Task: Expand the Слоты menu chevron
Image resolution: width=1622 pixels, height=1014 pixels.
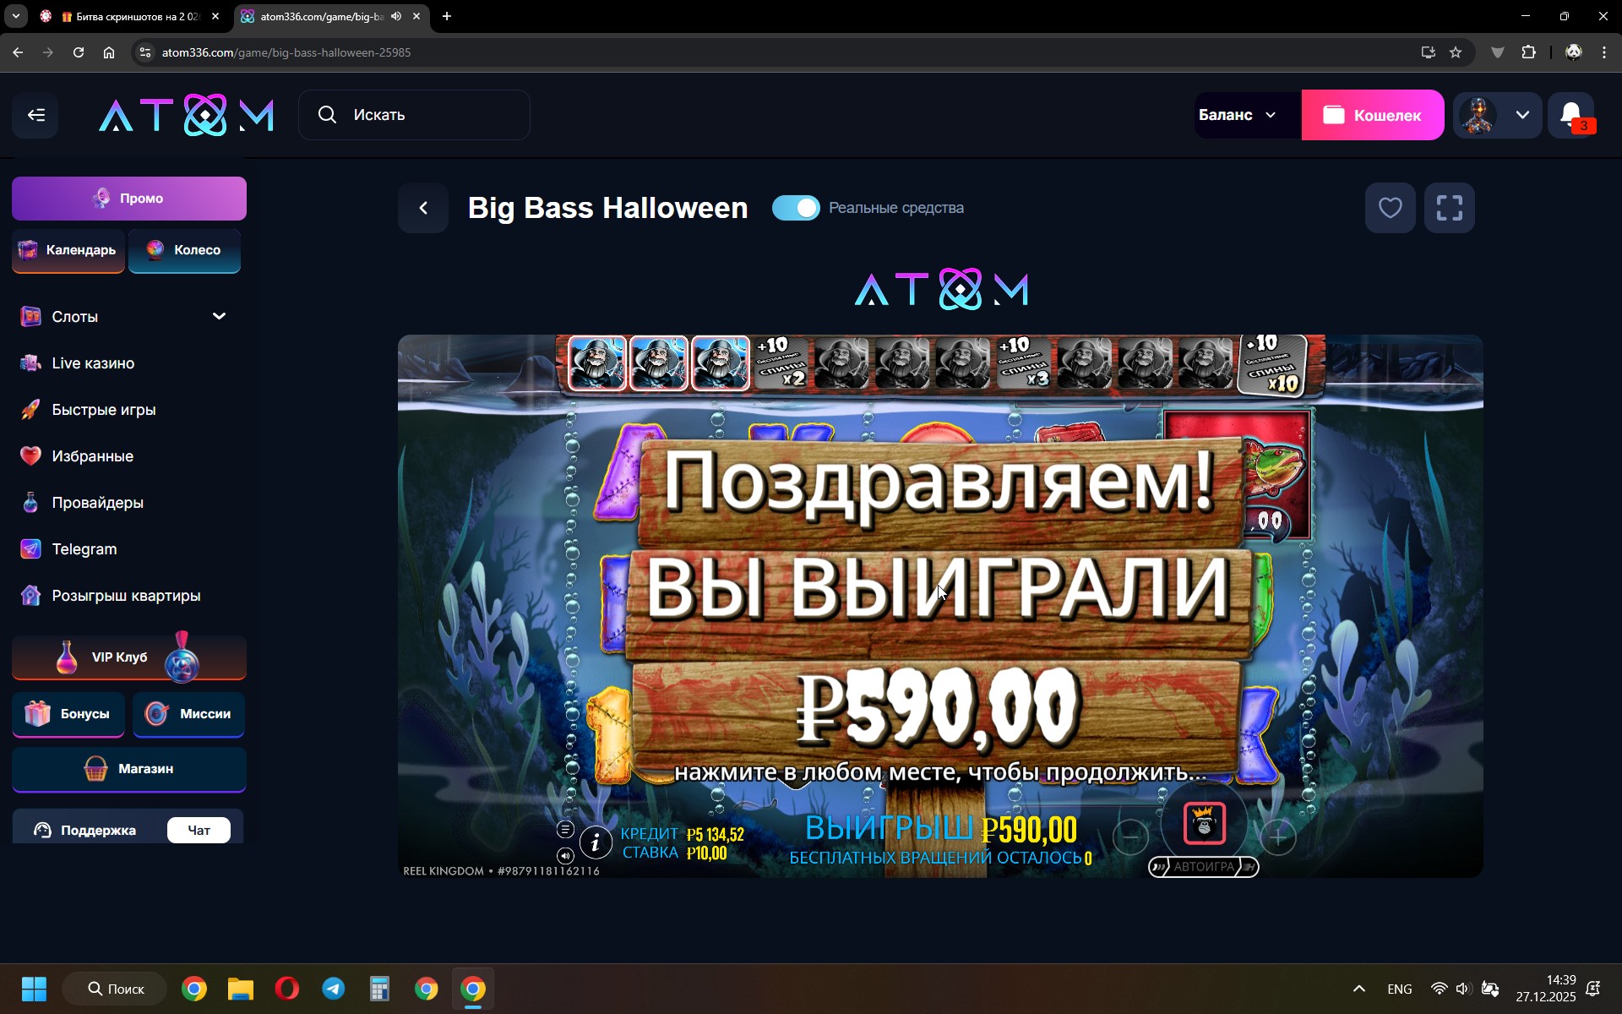Action: point(219,316)
